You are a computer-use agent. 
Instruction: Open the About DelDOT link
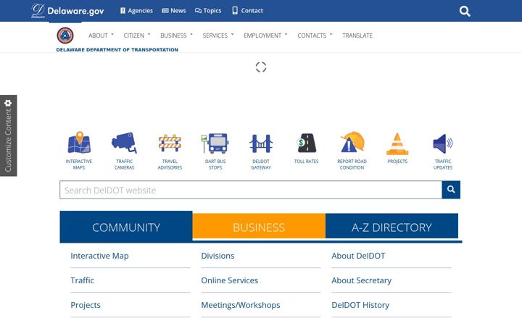tap(358, 256)
